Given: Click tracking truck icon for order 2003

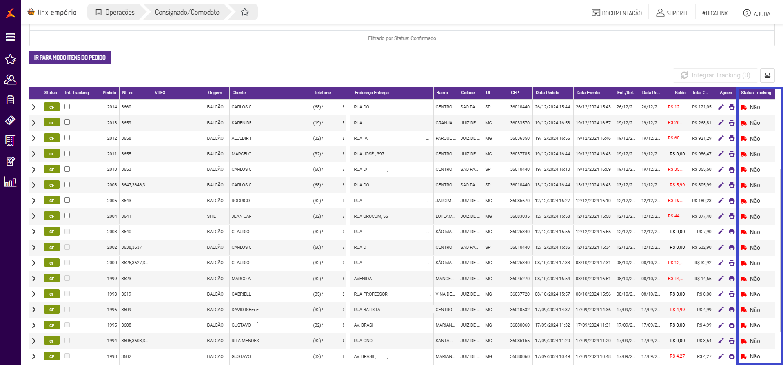Looking at the screenshot, I should (744, 232).
